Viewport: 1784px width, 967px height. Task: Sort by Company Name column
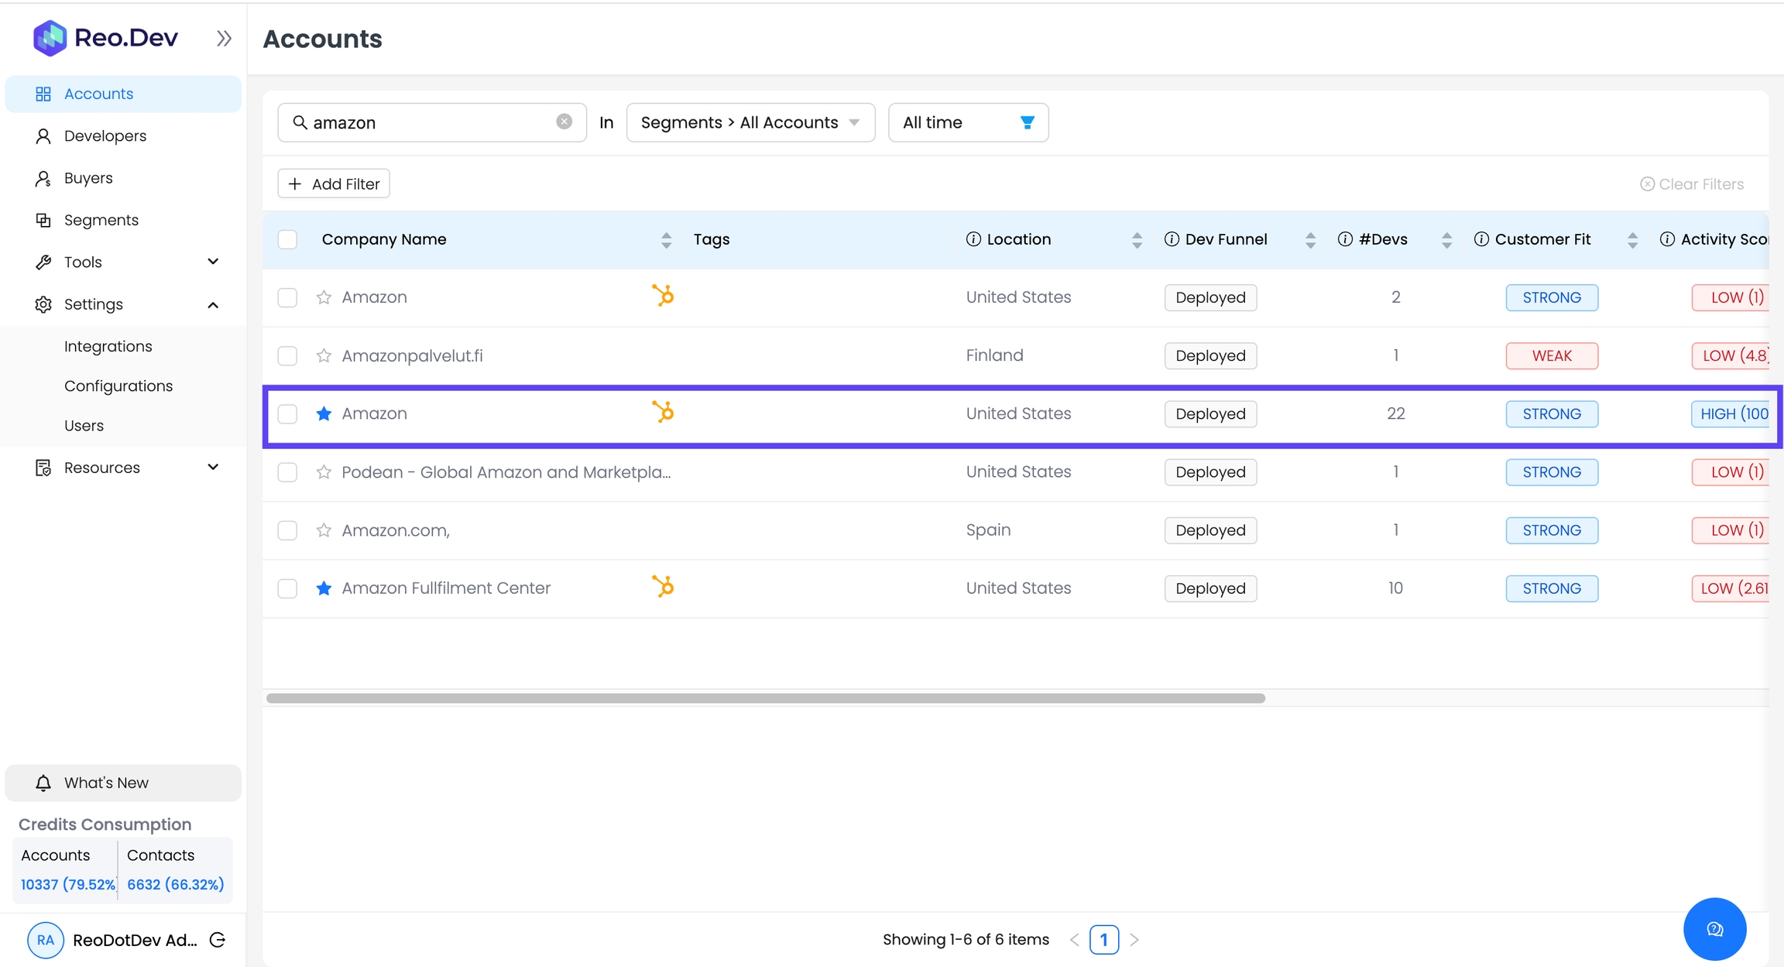point(666,240)
